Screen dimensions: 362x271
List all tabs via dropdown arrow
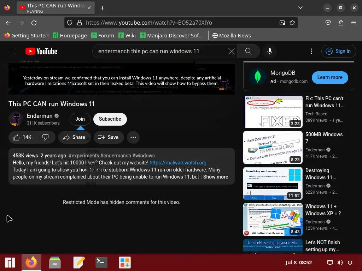coord(300,8)
